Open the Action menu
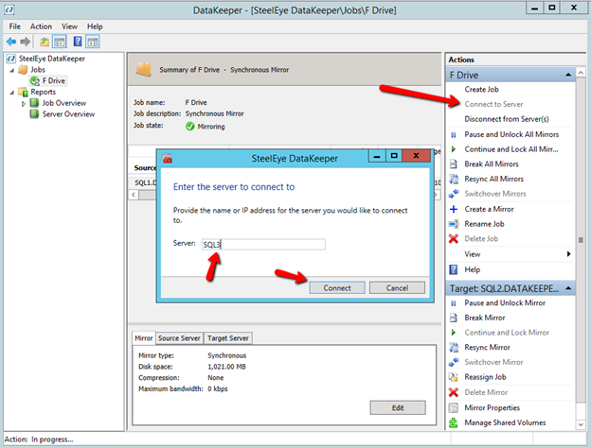This screenshot has width=591, height=448. [x=41, y=26]
